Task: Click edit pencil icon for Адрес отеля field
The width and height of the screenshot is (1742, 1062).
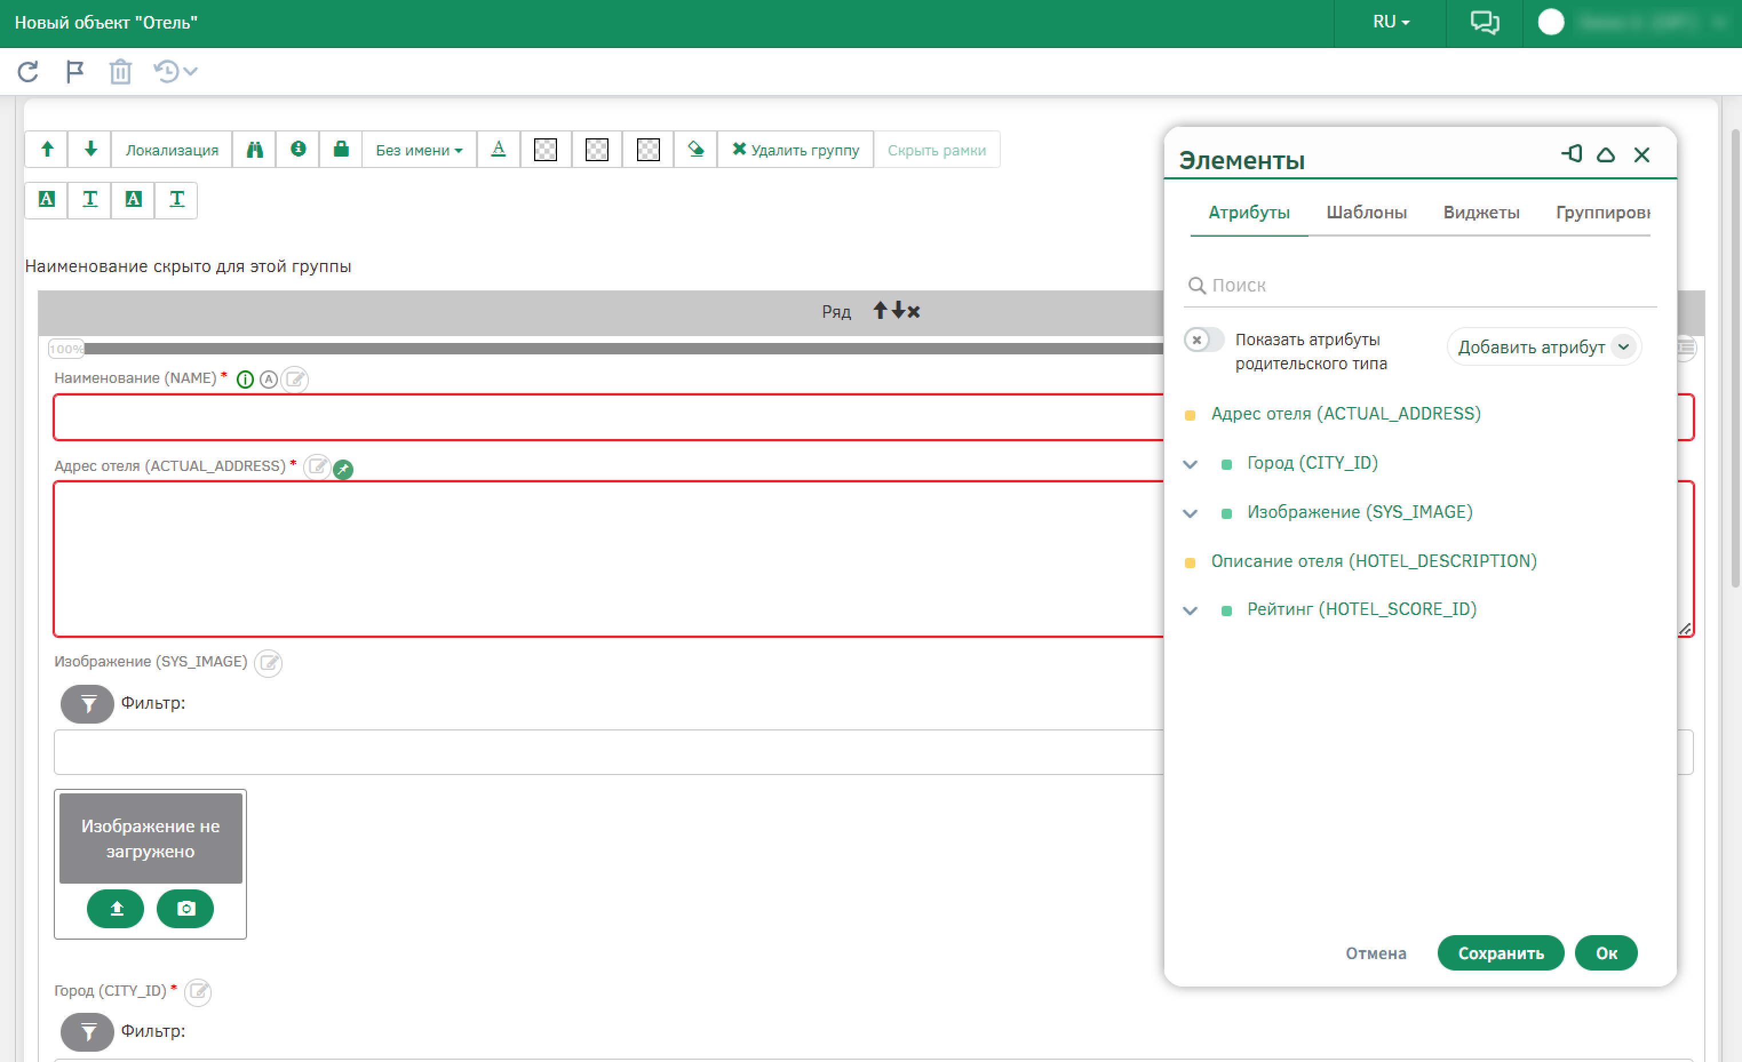Action: [x=317, y=467]
